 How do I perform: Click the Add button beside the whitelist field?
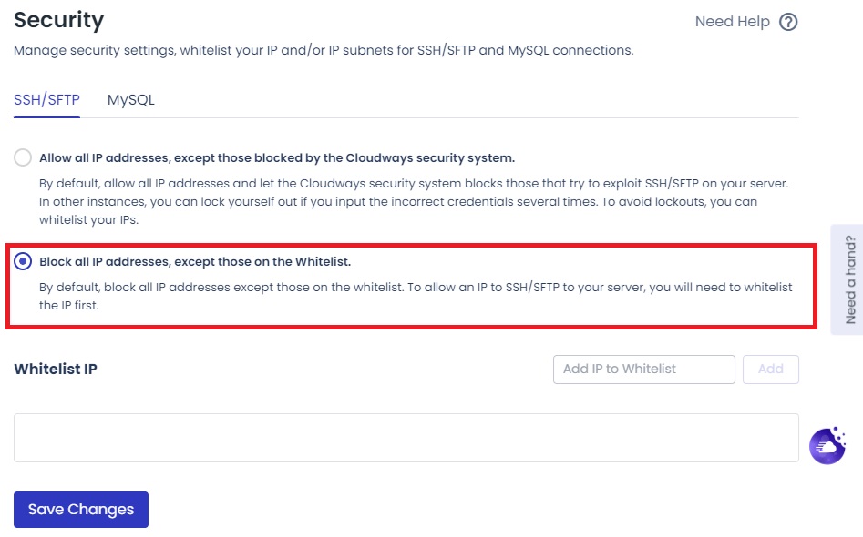coord(771,370)
